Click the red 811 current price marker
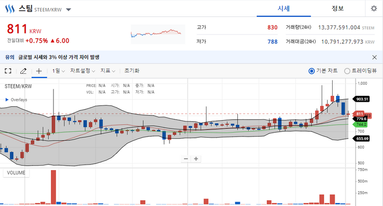Viewport: 383px width, 206px height. click(x=359, y=114)
